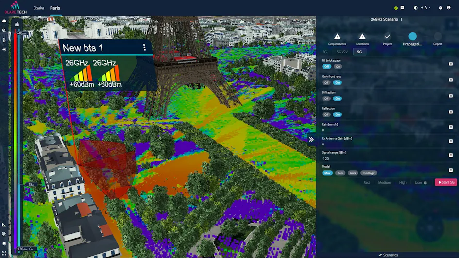Click the grid icon beside Only front rays
This screenshot has height=258, width=459.
[x=451, y=80]
